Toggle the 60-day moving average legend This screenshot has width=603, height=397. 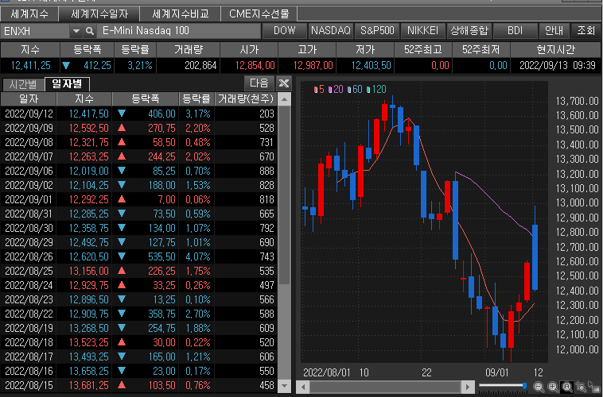pos(355,90)
